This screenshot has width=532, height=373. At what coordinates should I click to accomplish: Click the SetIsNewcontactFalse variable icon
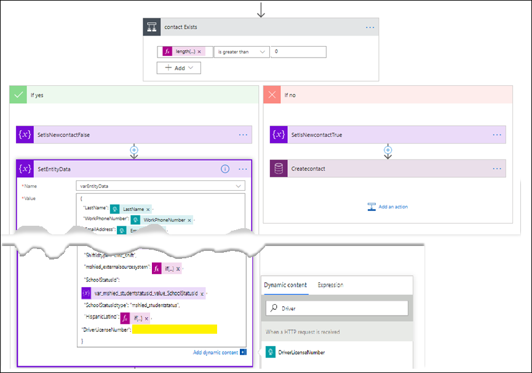pyautogui.click(x=25, y=135)
